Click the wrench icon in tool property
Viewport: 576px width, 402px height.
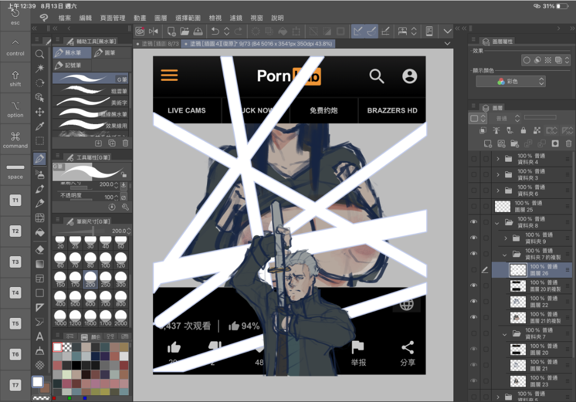click(125, 207)
